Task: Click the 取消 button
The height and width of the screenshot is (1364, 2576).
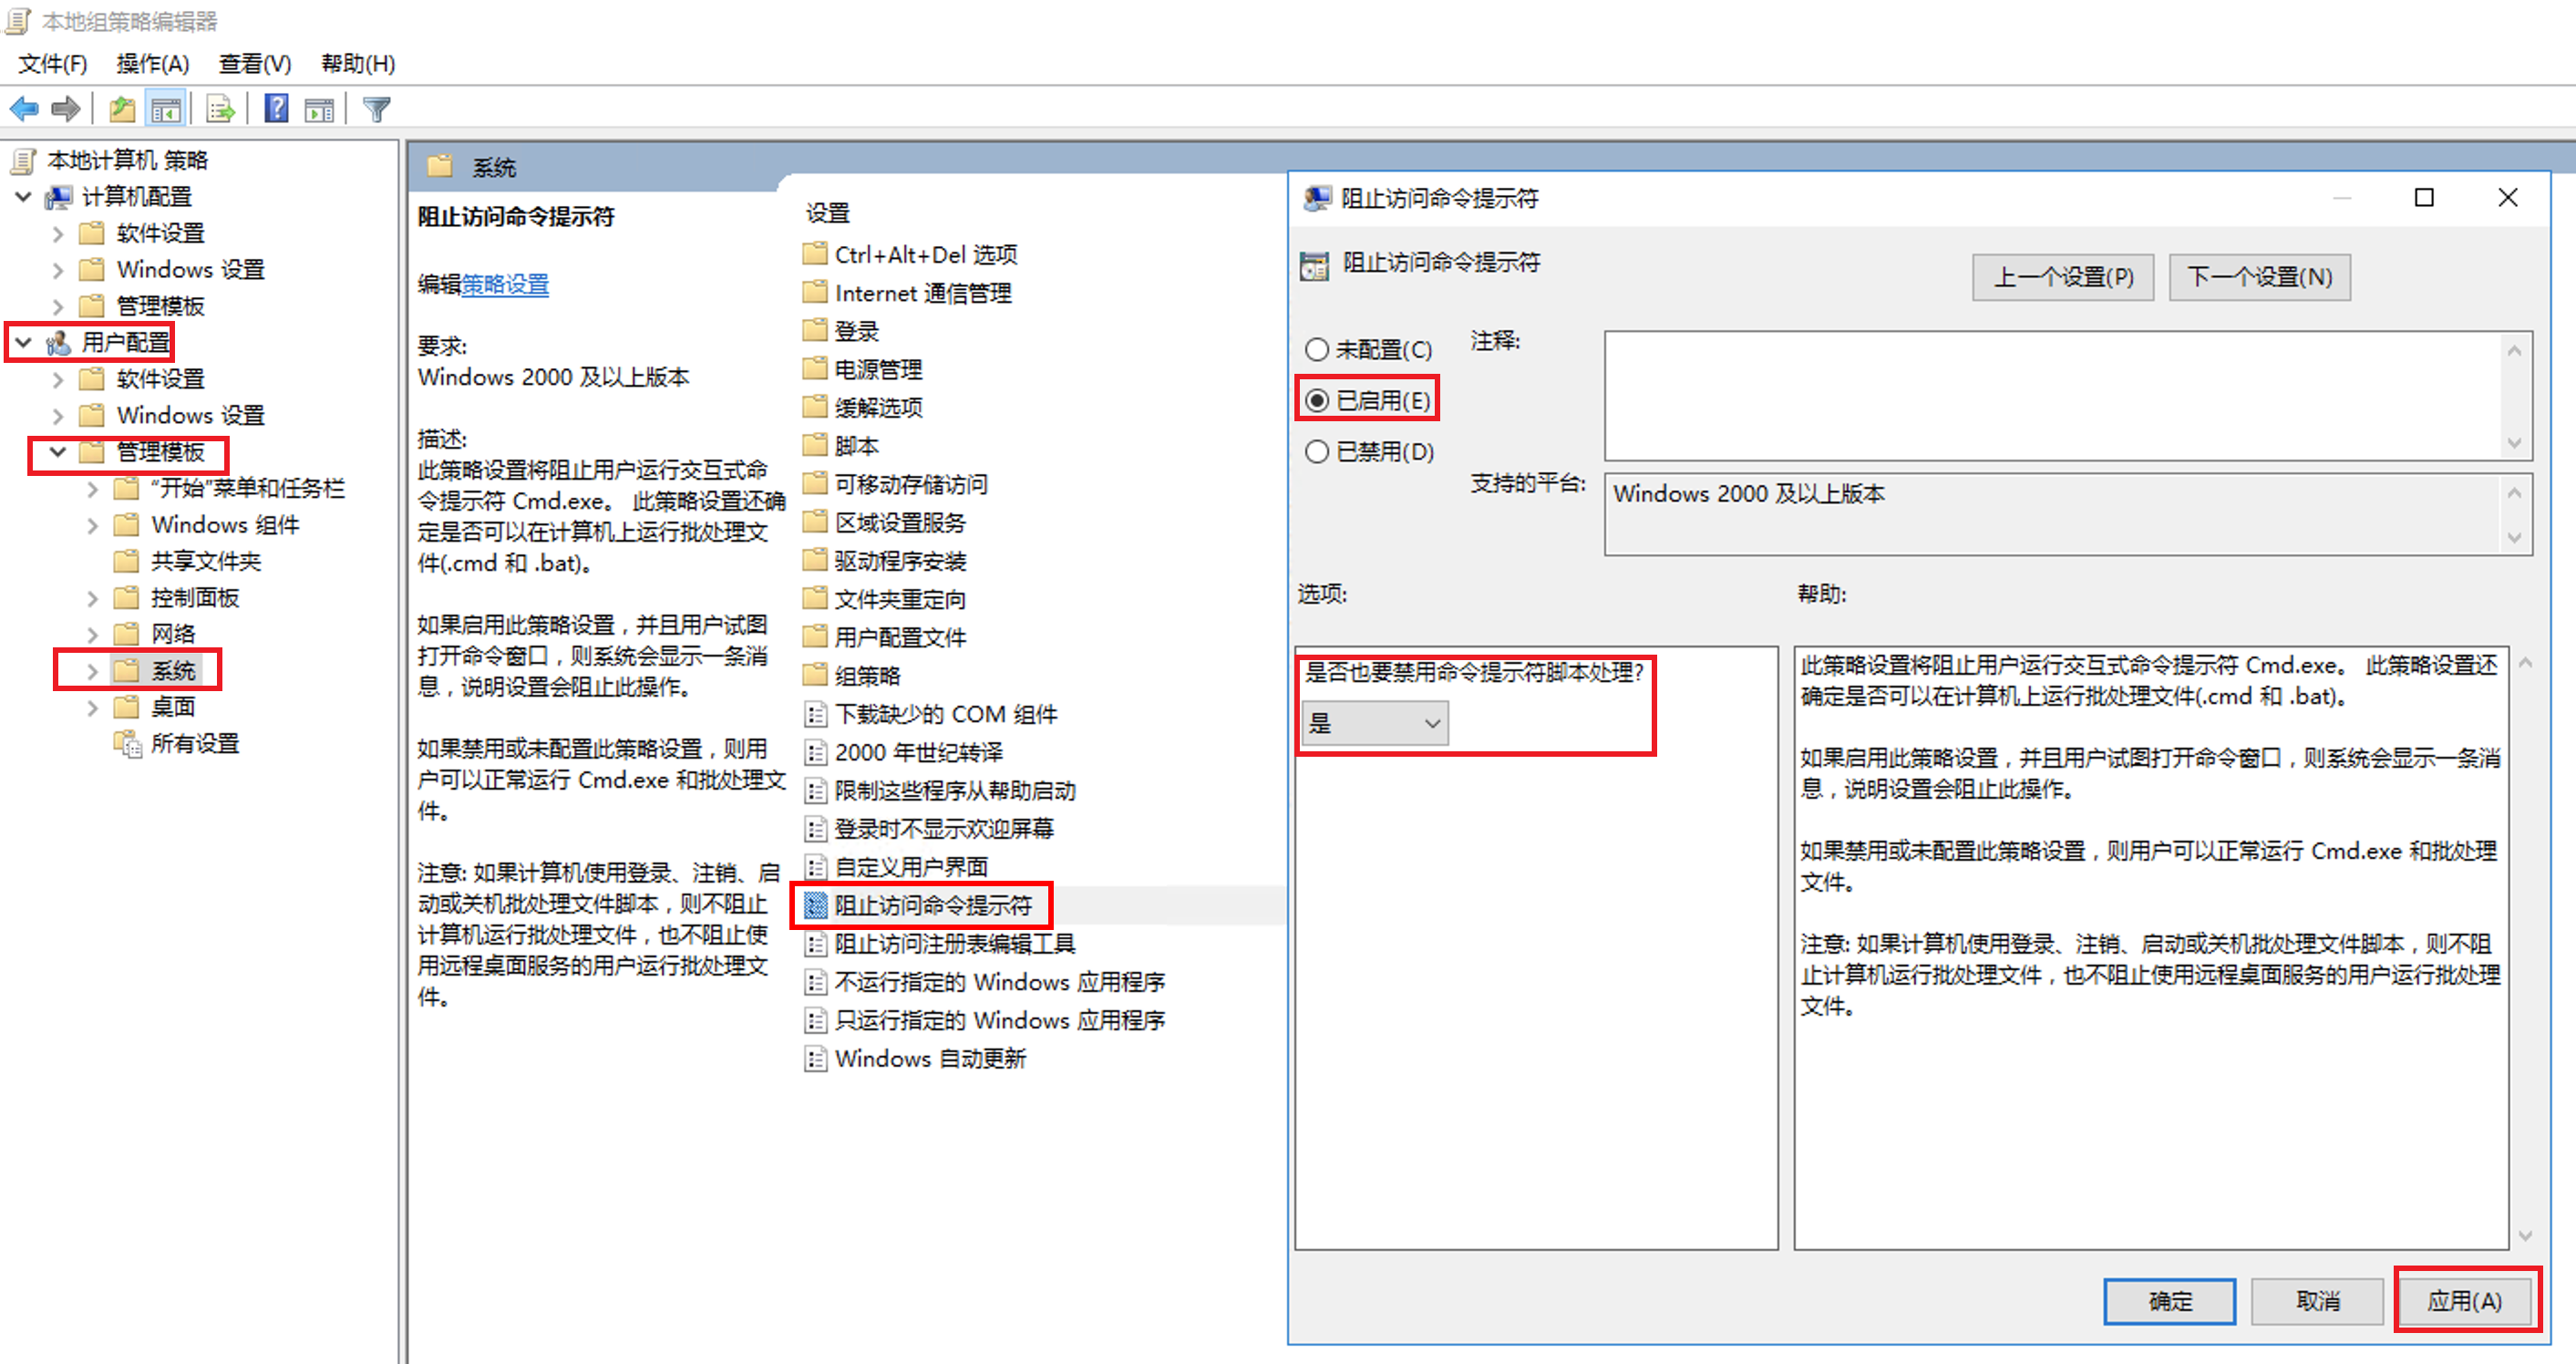Action: point(2317,1301)
